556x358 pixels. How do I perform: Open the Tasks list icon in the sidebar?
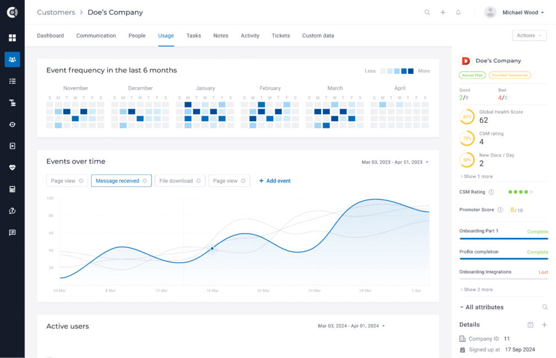tap(12, 80)
